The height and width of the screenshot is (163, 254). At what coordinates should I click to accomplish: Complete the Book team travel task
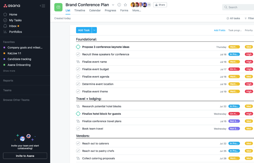click(x=78, y=129)
